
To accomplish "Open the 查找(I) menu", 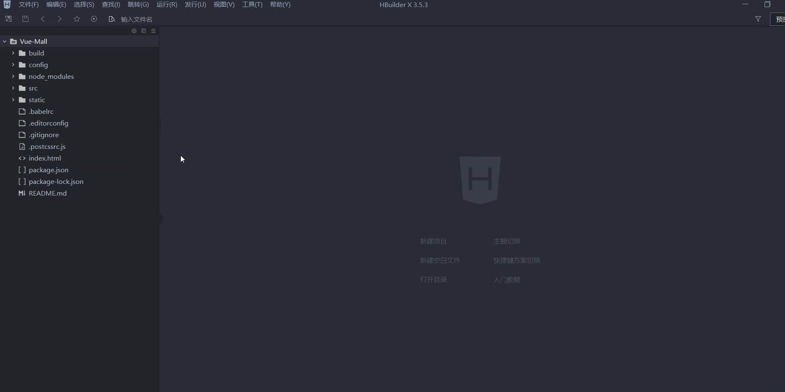I will pos(111,5).
